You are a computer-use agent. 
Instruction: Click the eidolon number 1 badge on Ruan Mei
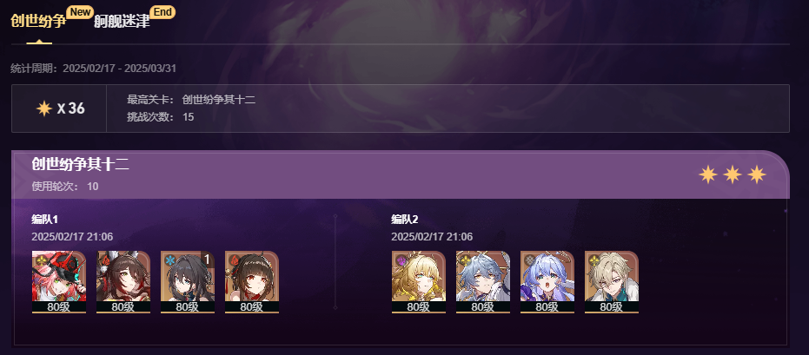click(x=207, y=260)
